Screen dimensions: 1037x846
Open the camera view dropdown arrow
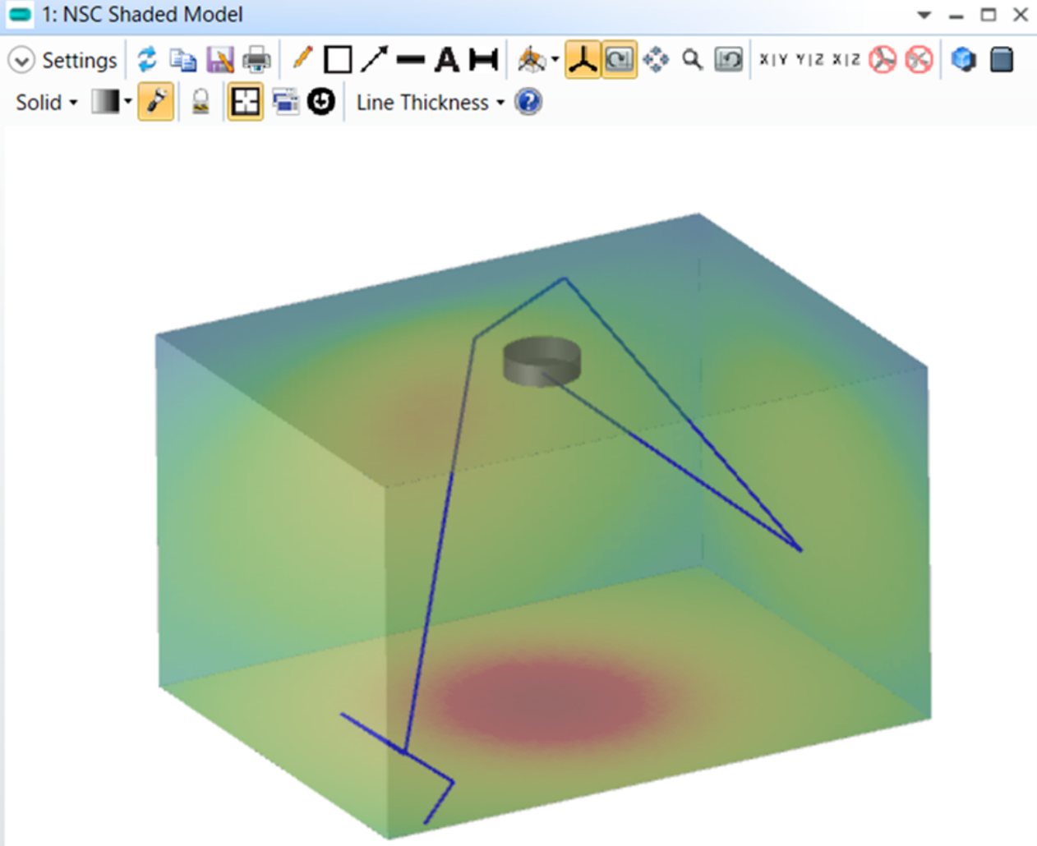555,60
